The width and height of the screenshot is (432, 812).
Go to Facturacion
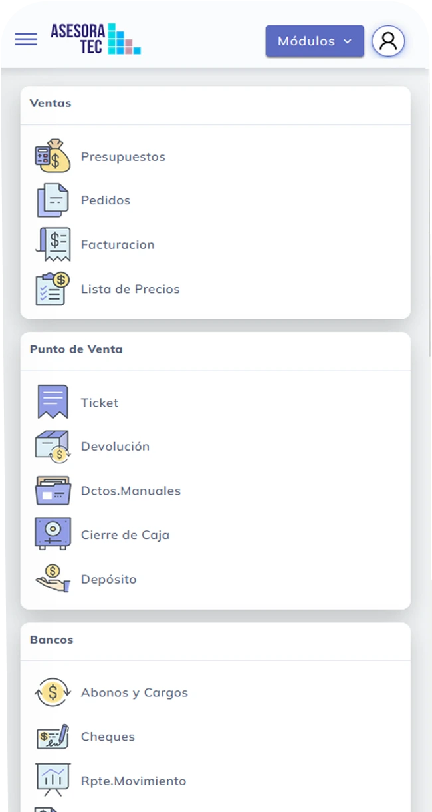point(118,244)
